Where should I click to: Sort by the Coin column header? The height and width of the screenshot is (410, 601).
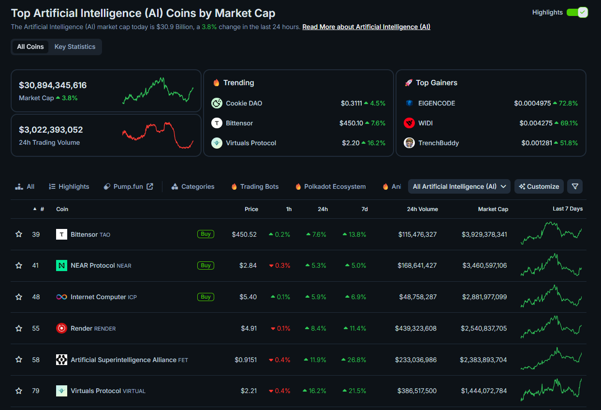pos(62,209)
